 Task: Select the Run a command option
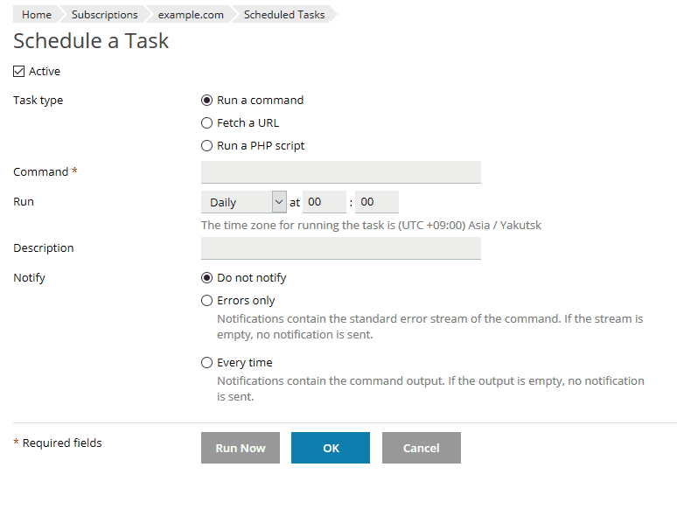click(x=207, y=101)
